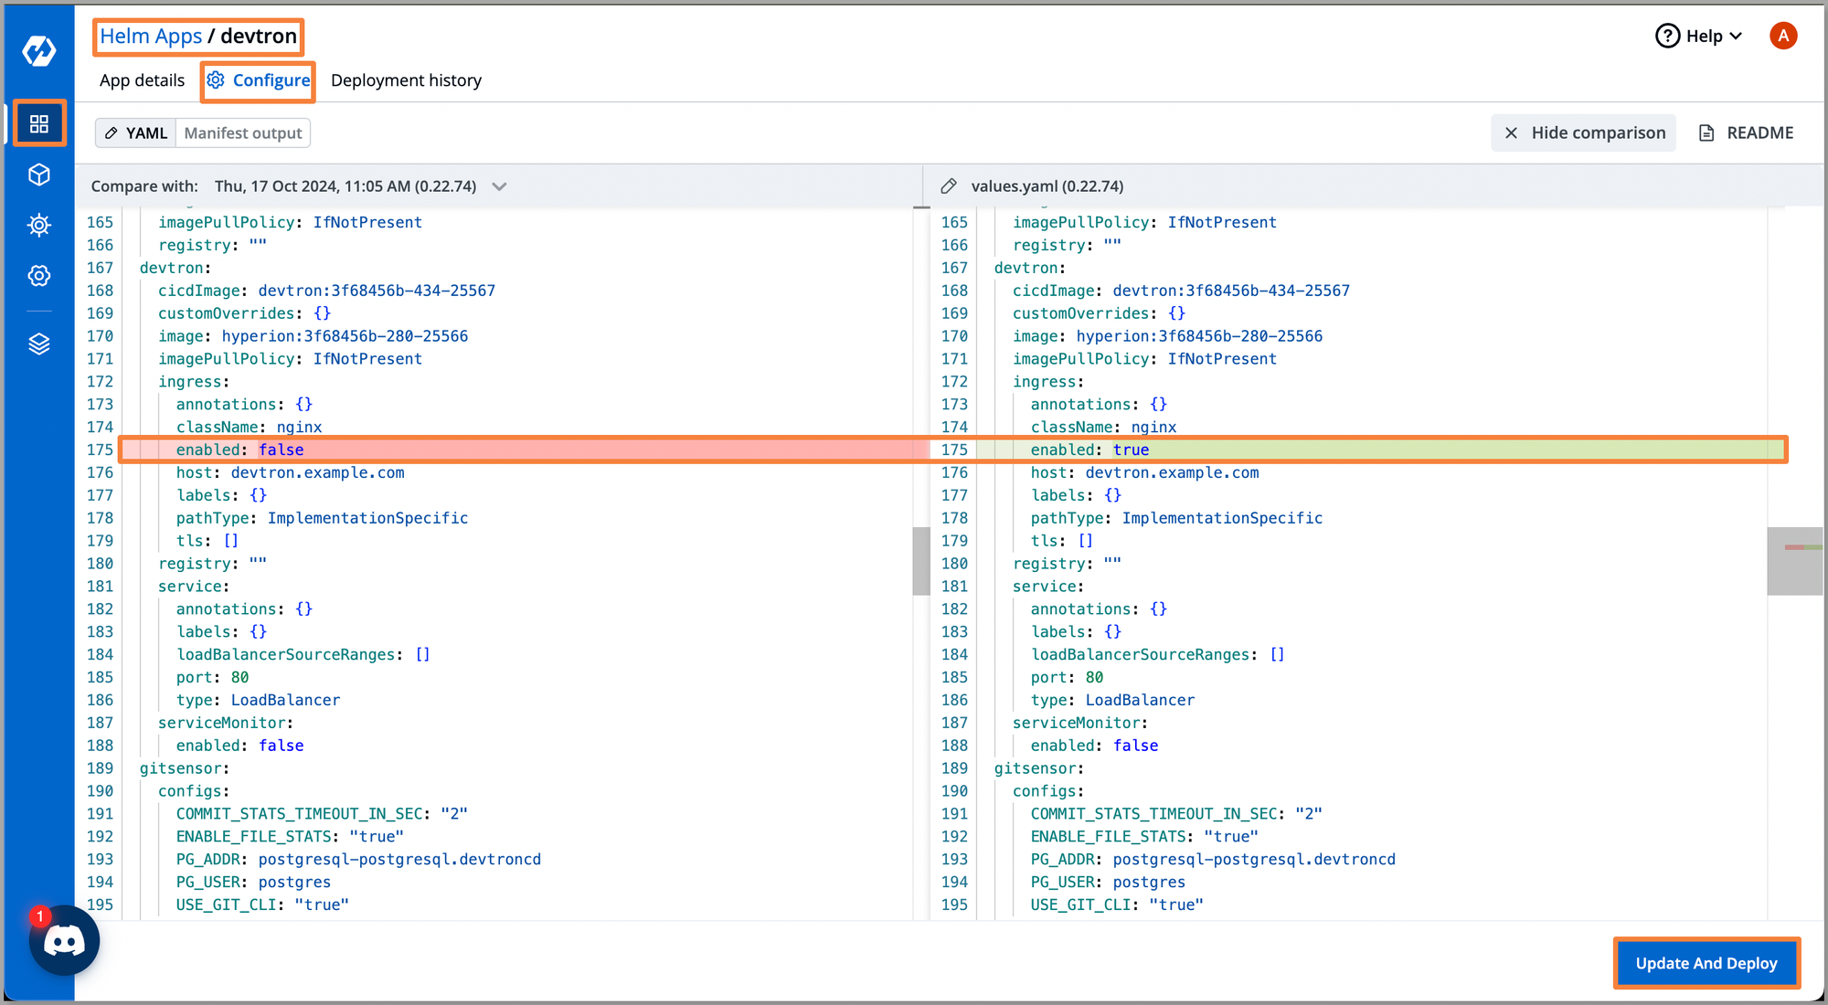Click right pane serviceMonitor 'enabled: false' line 188

coord(1094,746)
